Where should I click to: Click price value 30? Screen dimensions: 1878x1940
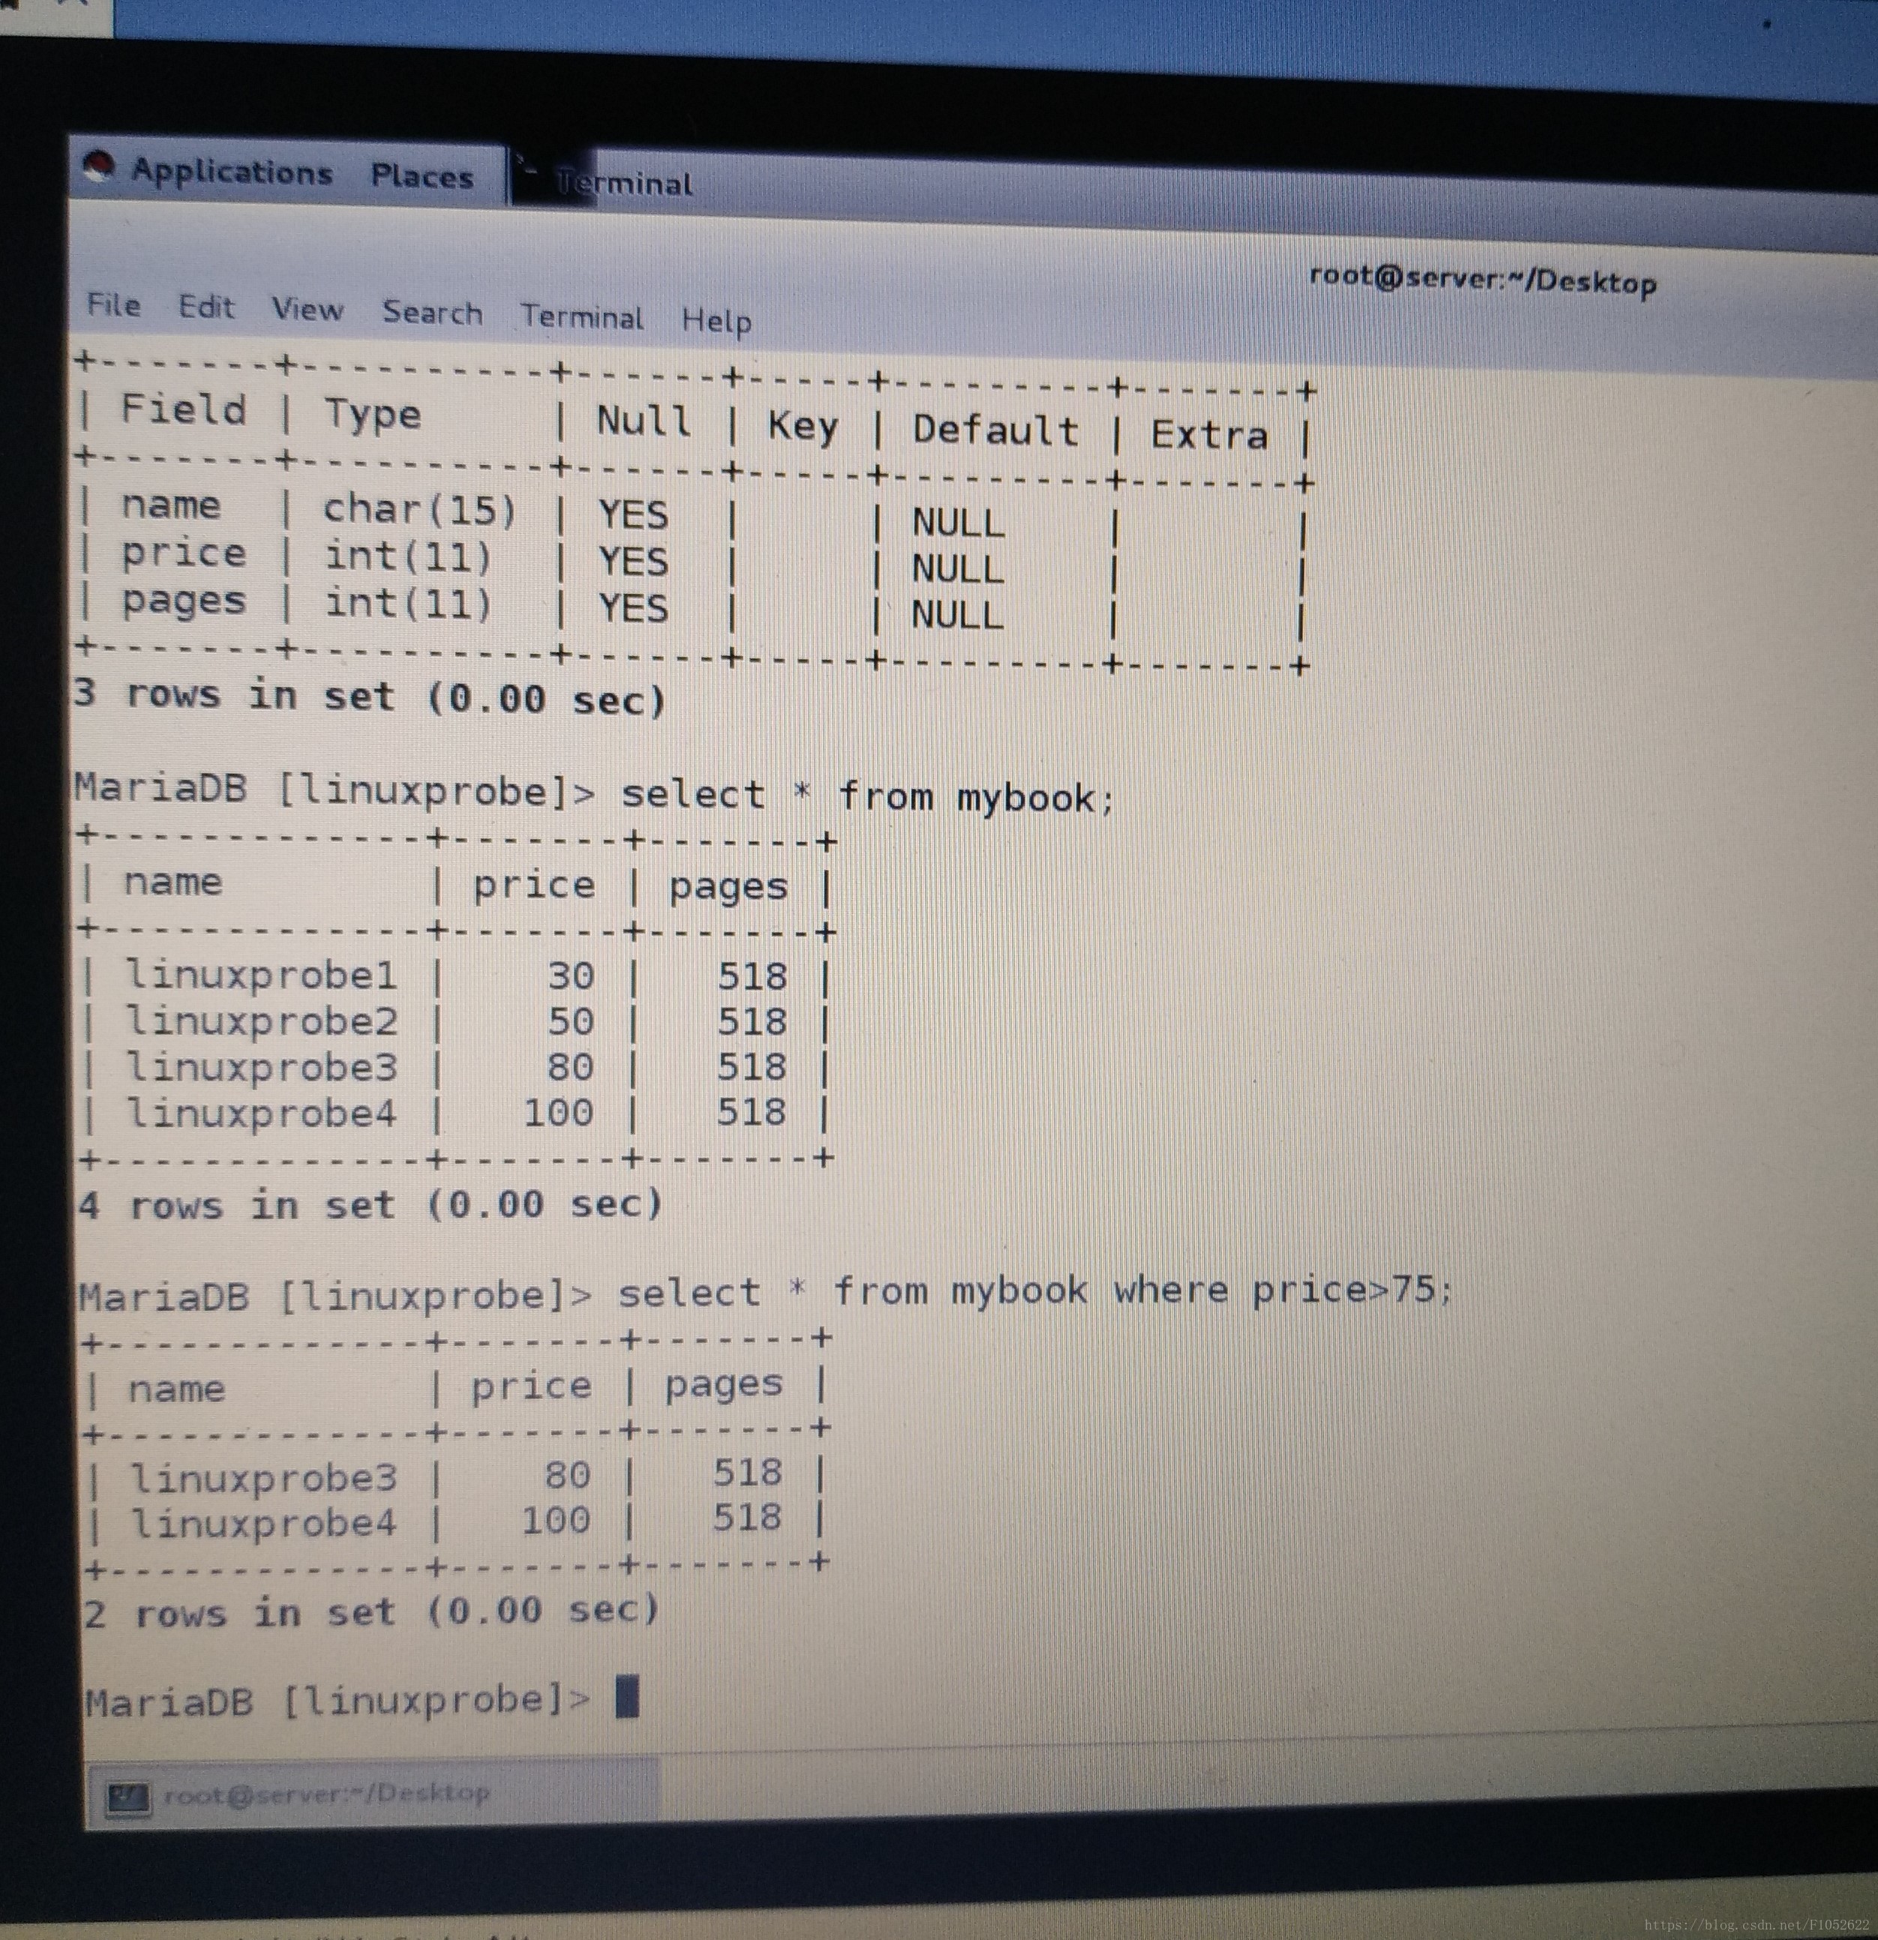coord(571,976)
